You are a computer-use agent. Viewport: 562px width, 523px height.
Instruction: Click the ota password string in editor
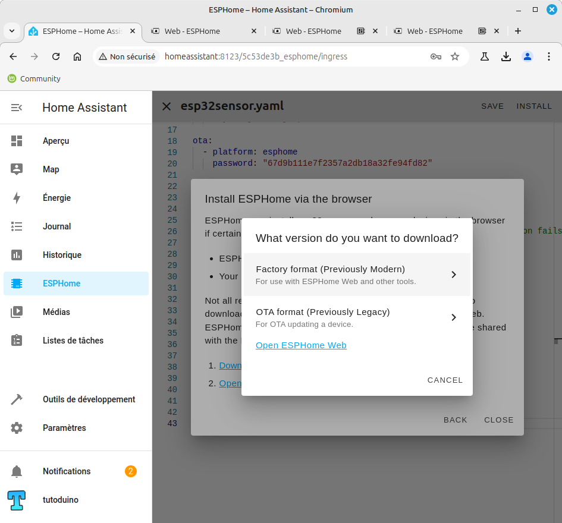347,163
